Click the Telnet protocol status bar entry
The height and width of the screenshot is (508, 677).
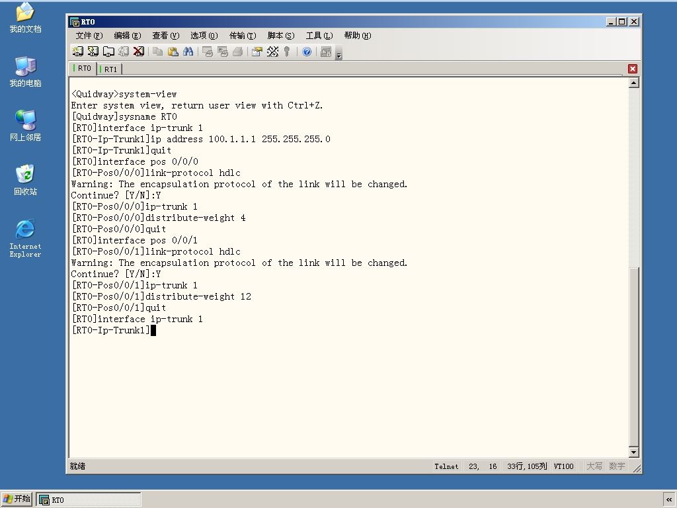coord(446,466)
